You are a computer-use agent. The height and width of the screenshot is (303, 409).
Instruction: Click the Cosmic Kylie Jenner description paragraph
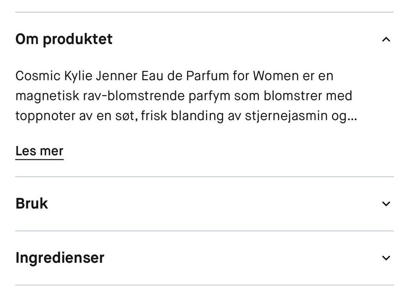click(x=183, y=95)
